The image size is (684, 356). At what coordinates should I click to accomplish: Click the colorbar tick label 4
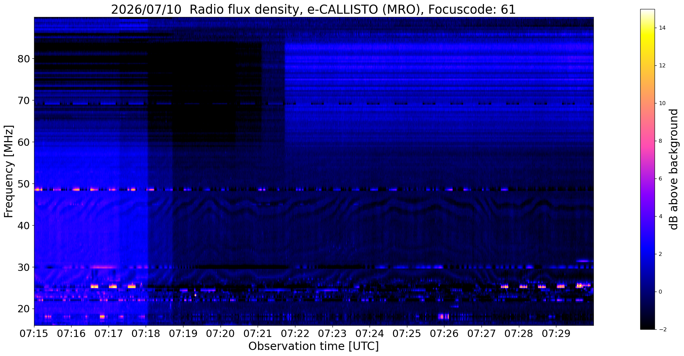pos(660,217)
